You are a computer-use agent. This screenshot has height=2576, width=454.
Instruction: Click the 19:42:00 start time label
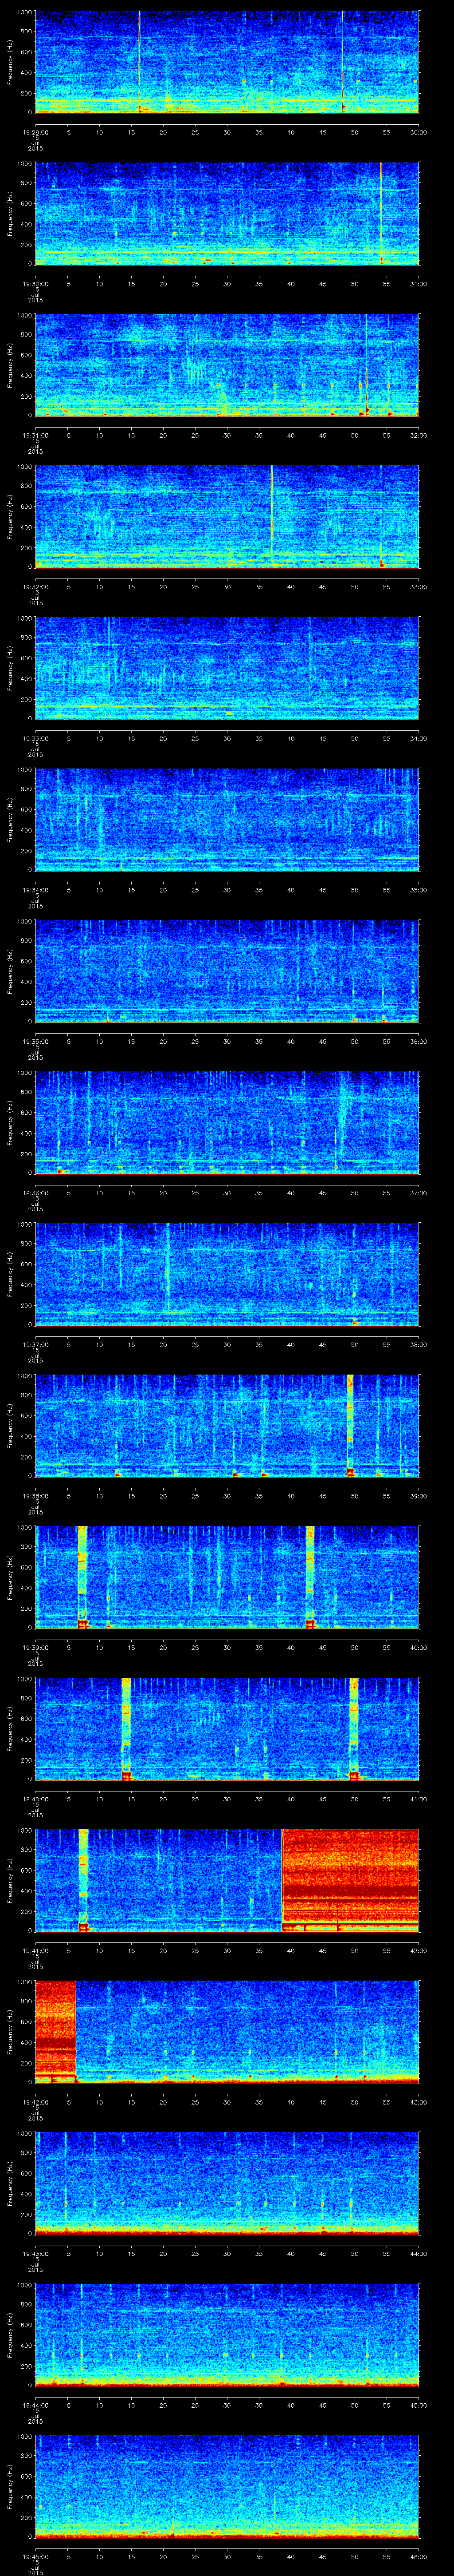tap(35, 2102)
